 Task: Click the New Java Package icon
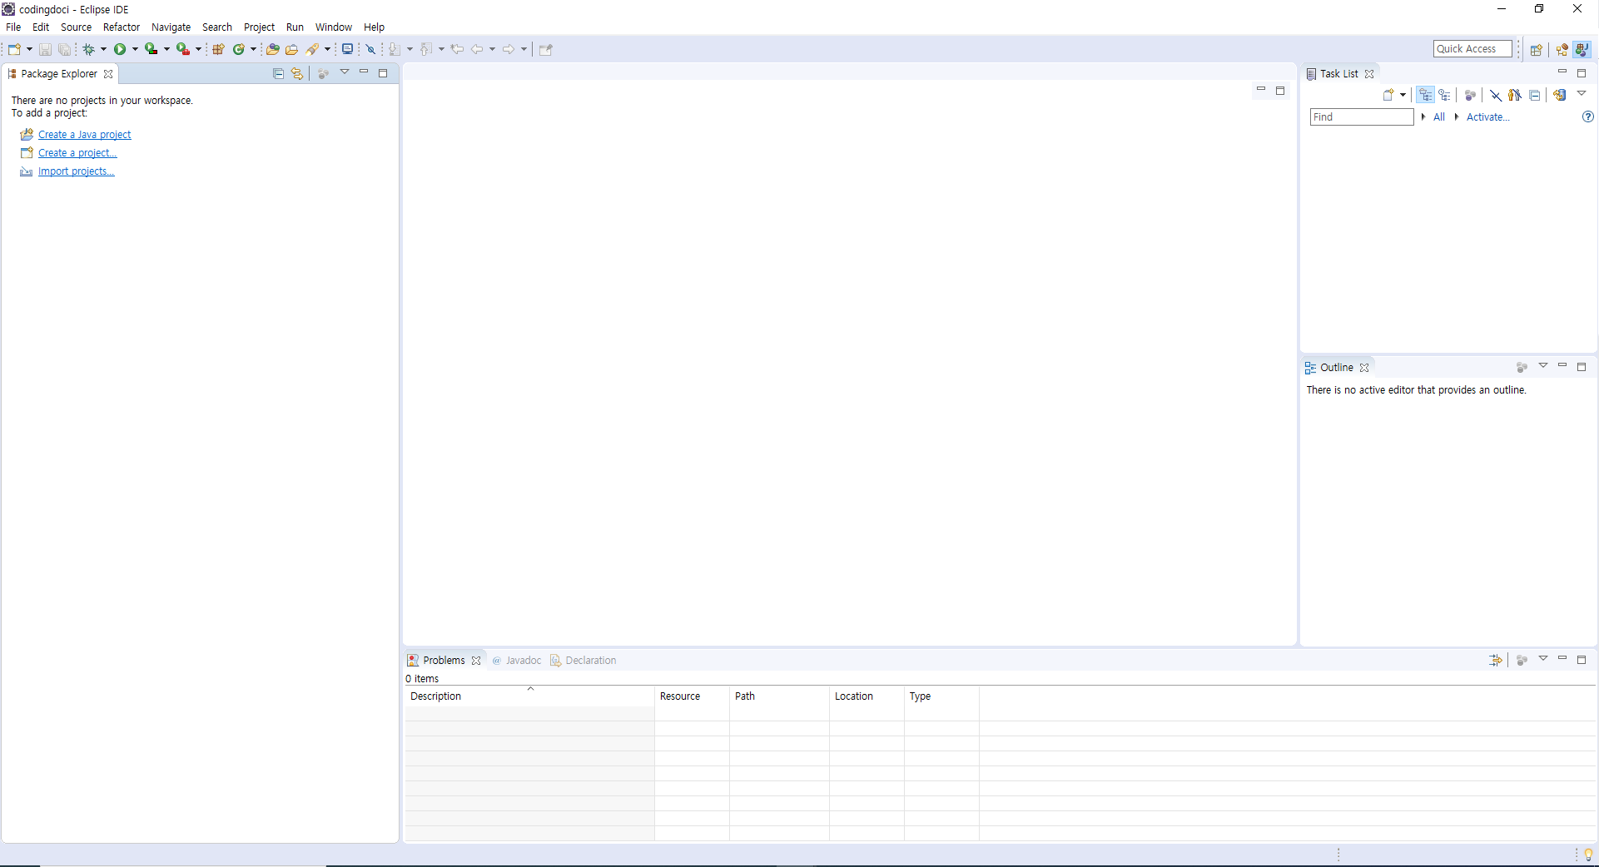[x=218, y=49]
